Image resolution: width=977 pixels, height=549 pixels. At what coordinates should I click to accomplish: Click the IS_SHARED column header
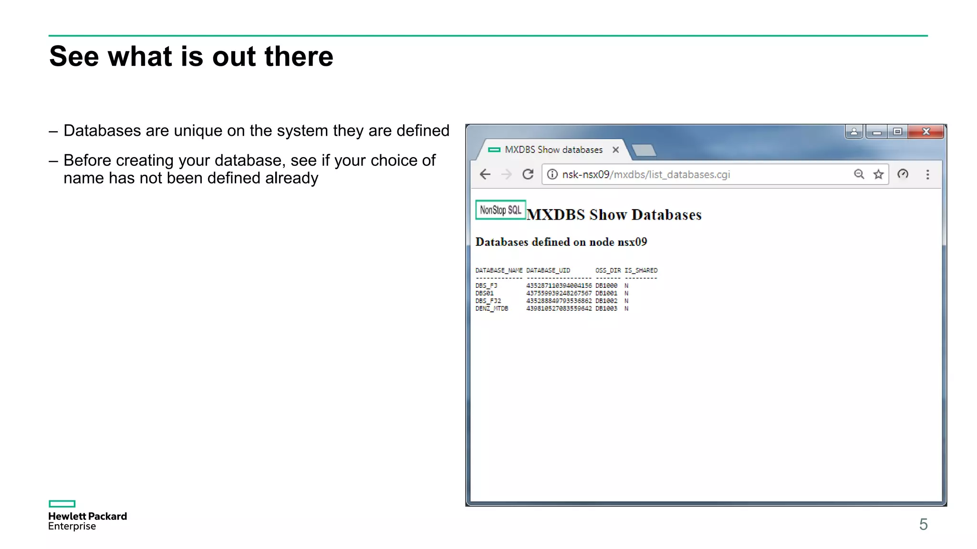coord(641,270)
